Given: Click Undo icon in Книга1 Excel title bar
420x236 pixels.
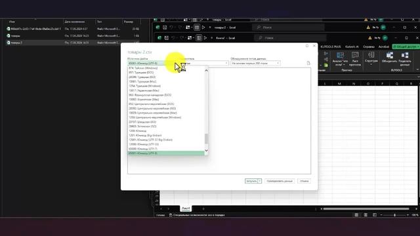Looking at the screenshot, I should 173,38.
